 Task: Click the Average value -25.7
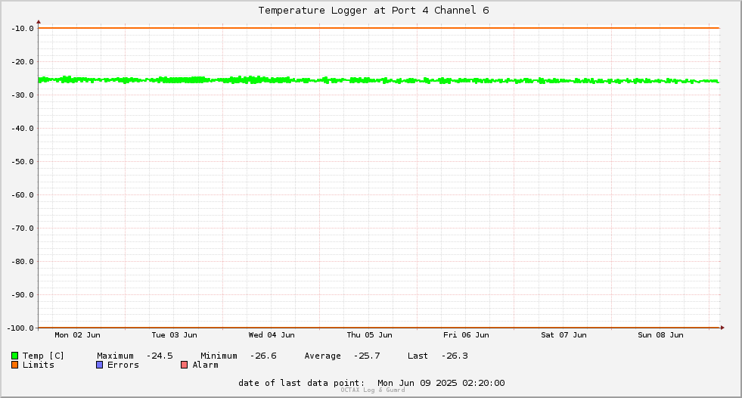[x=367, y=356]
